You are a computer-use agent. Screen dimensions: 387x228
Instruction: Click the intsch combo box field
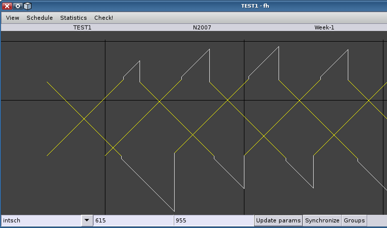(41, 220)
